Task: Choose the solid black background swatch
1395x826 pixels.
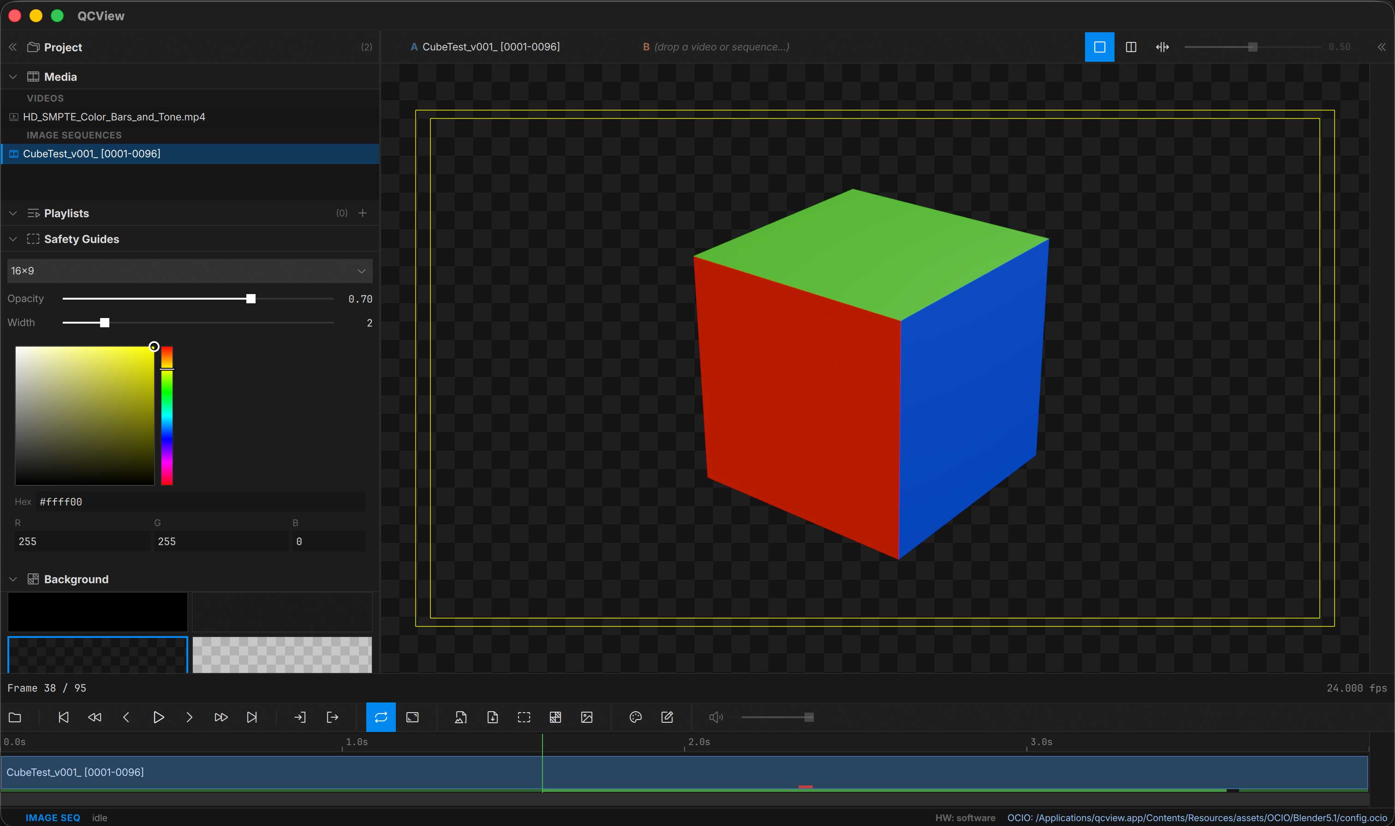Action: click(x=97, y=612)
